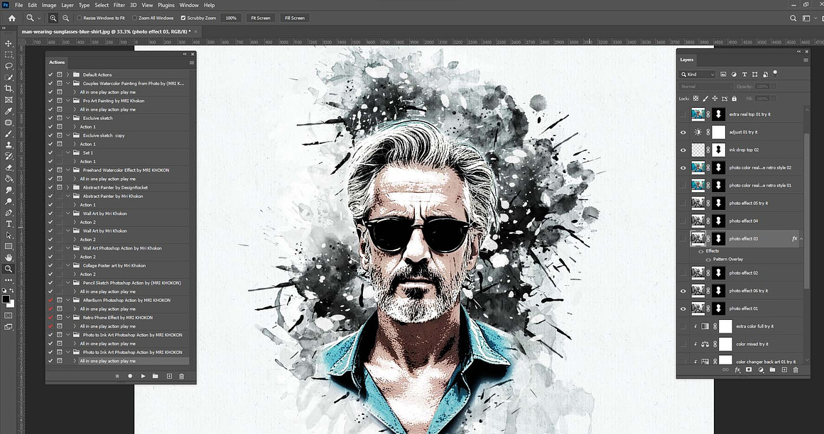Select the Lasso tool
The height and width of the screenshot is (434, 824).
(9, 65)
